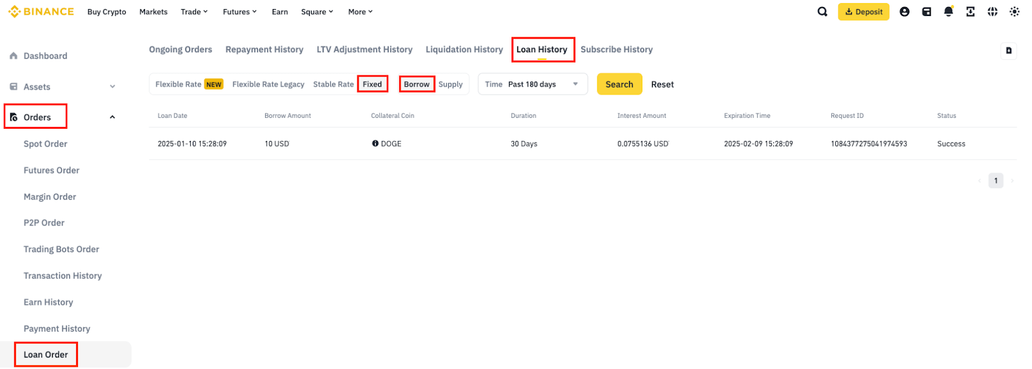Select Supply filter option
The height and width of the screenshot is (369, 1032).
[451, 84]
